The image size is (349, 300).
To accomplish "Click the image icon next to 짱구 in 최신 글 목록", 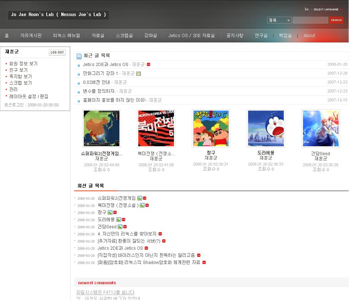I will click(x=110, y=213).
